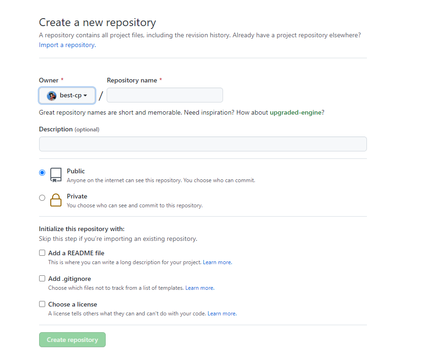Screen dimensions: 427x355
Task: Open Learn more link about licenses
Action: [222, 314]
